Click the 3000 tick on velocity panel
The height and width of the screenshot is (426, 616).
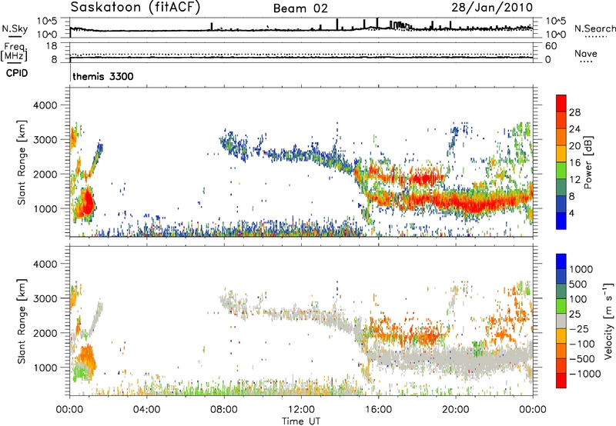coord(45,298)
